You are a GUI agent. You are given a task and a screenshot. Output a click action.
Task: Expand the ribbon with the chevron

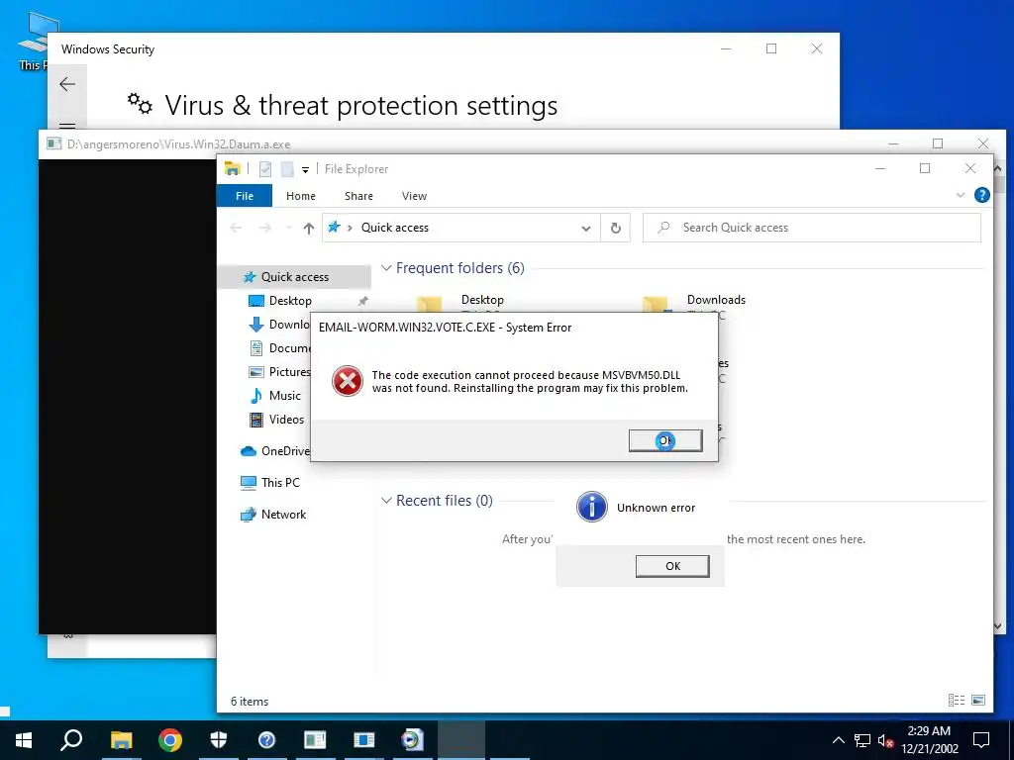pos(961,195)
